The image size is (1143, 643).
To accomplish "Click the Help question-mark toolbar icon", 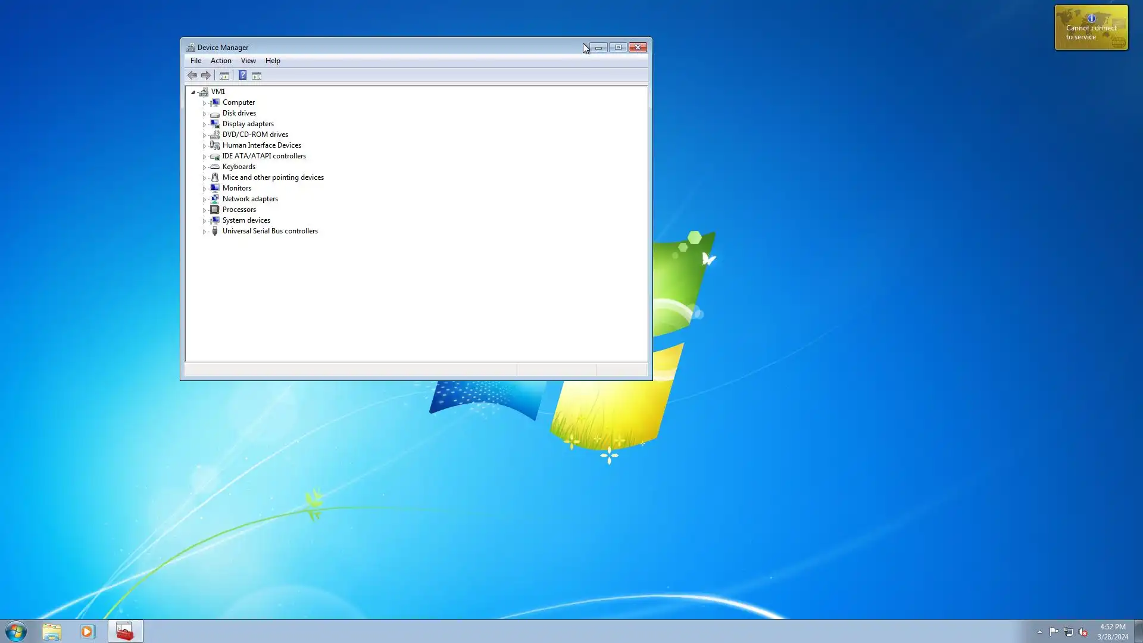I will pyautogui.click(x=242, y=76).
